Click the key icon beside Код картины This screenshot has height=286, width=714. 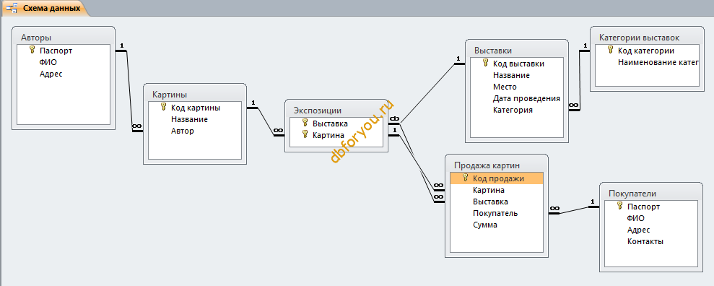(163, 108)
